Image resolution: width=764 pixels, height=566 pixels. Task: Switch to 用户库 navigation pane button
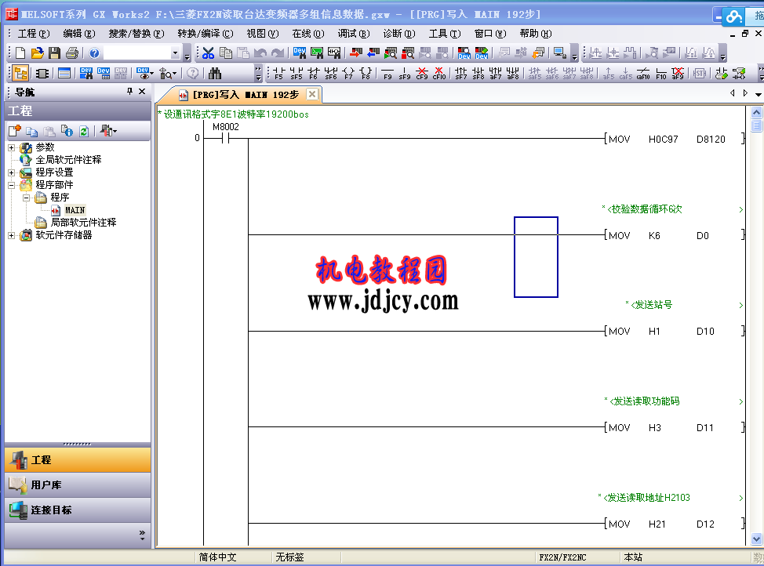[x=78, y=485]
